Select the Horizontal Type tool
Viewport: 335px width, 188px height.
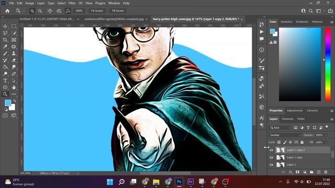tap(5, 81)
